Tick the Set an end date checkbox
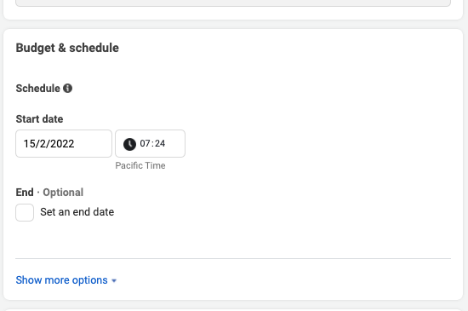 [25, 212]
